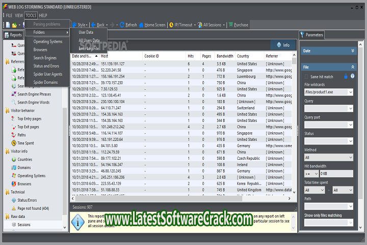Image resolution: width=367 pixels, height=245 pixels.
Task: Sort by the Bandwidth column header
Action: coord(225,56)
